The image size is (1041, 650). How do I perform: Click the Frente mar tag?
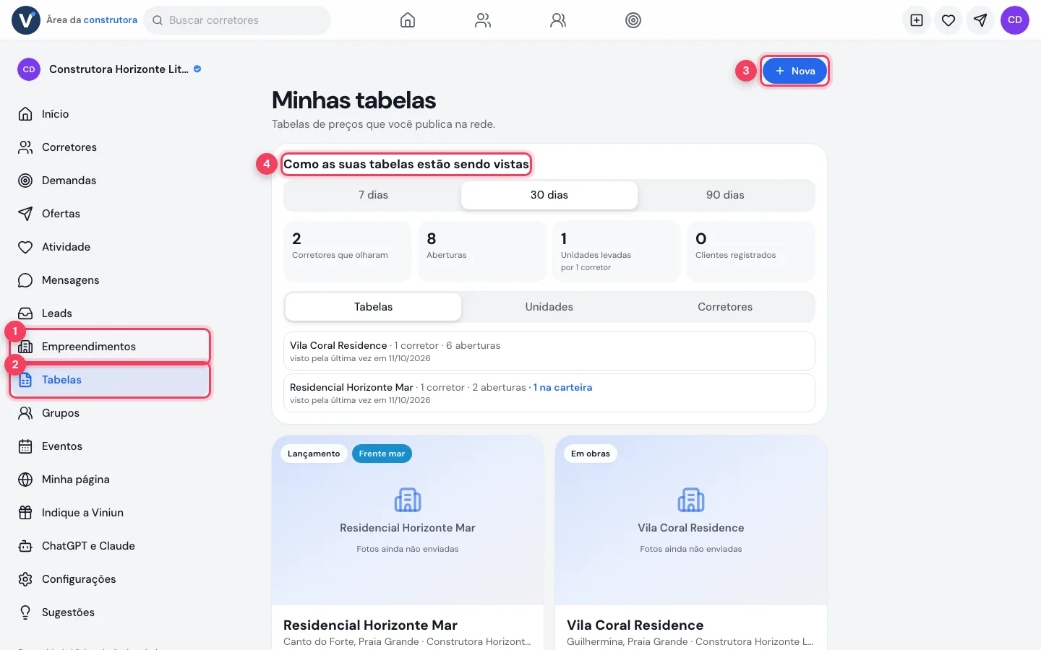(382, 454)
